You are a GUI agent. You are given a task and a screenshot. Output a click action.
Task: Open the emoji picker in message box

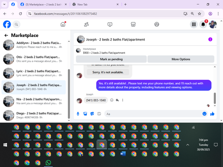[204, 114]
